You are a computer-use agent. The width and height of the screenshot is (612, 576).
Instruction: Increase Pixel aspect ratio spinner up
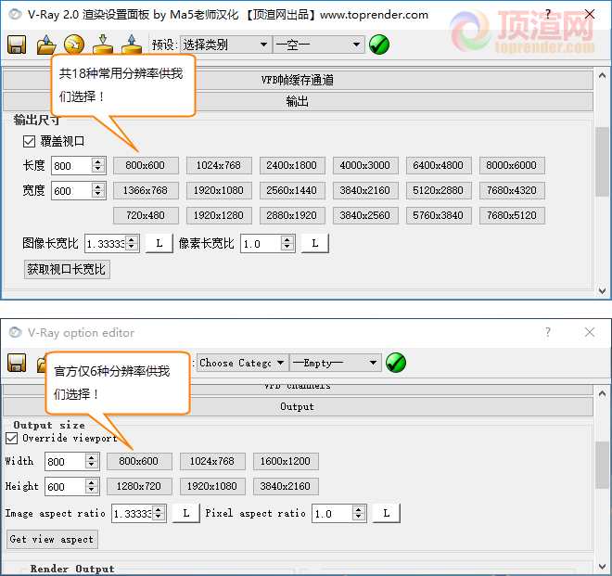359,509
